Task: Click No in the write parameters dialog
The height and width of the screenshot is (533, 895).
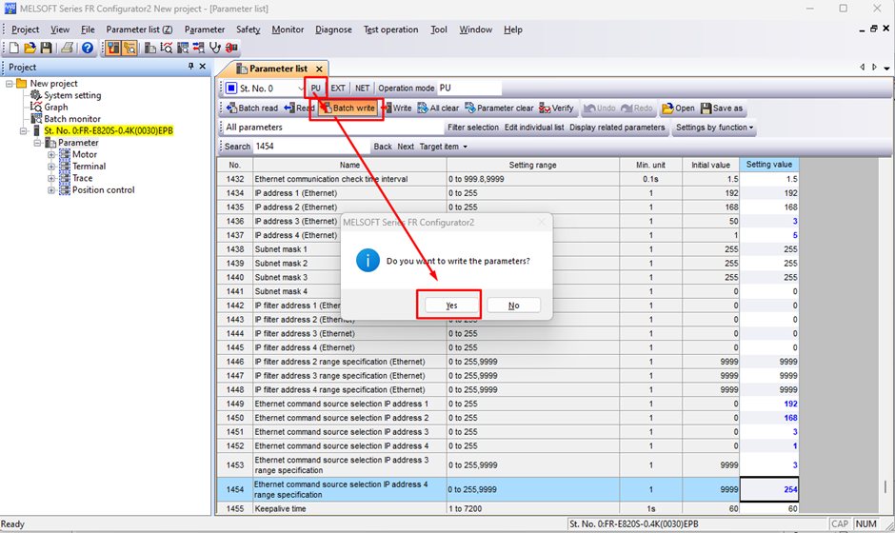Action: [514, 306]
